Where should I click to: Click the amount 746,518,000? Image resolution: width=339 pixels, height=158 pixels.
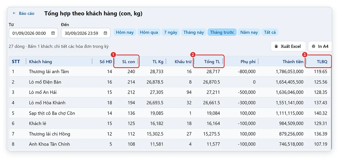[291, 144]
